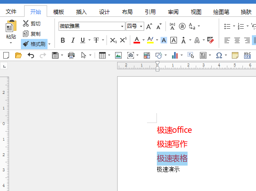Click the word count abc123 icon

tap(247, 55)
